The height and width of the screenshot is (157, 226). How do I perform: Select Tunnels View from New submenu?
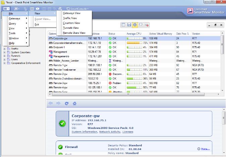[x=74, y=28]
